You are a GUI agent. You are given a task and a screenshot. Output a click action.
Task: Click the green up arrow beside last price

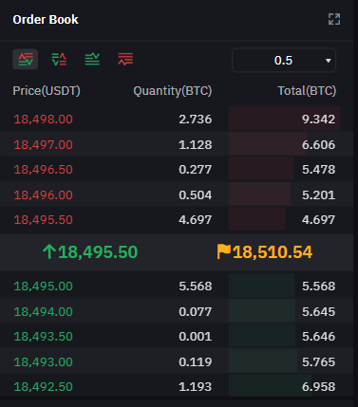click(49, 251)
